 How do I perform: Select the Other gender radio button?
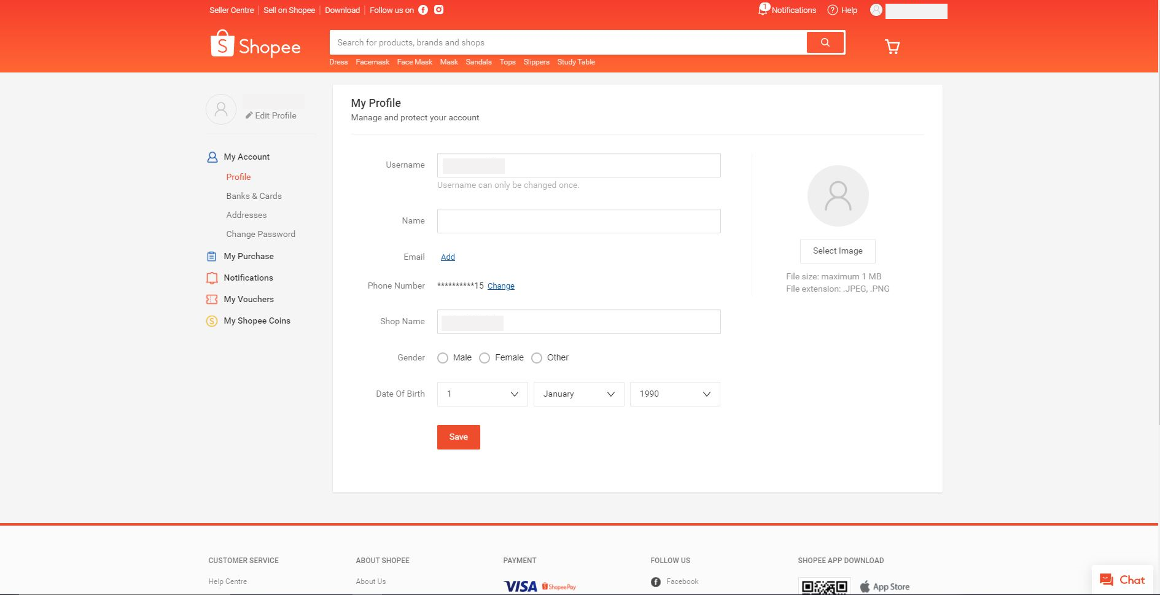click(x=537, y=358)
